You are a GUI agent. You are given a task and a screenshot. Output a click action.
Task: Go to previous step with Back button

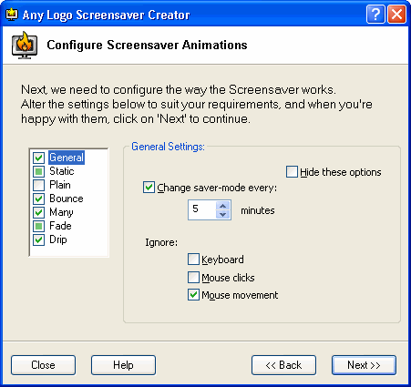click(x=283, y=365)
